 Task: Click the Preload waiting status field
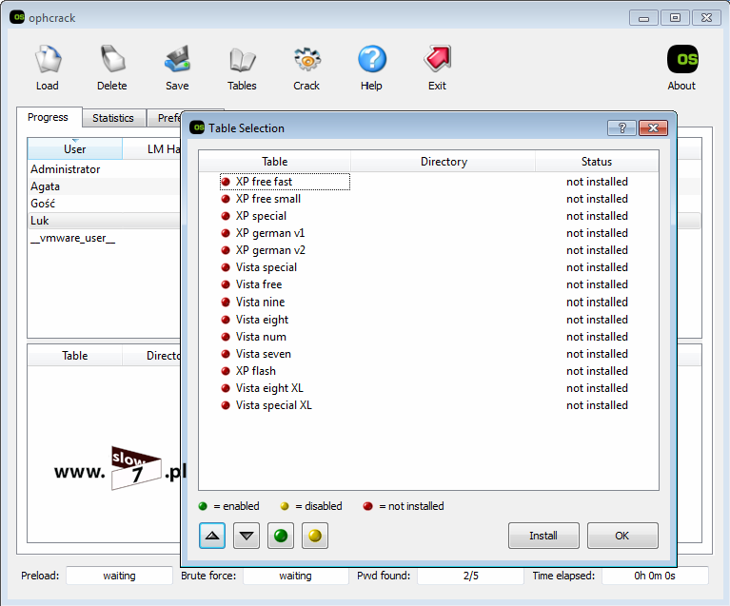[119, 576]
